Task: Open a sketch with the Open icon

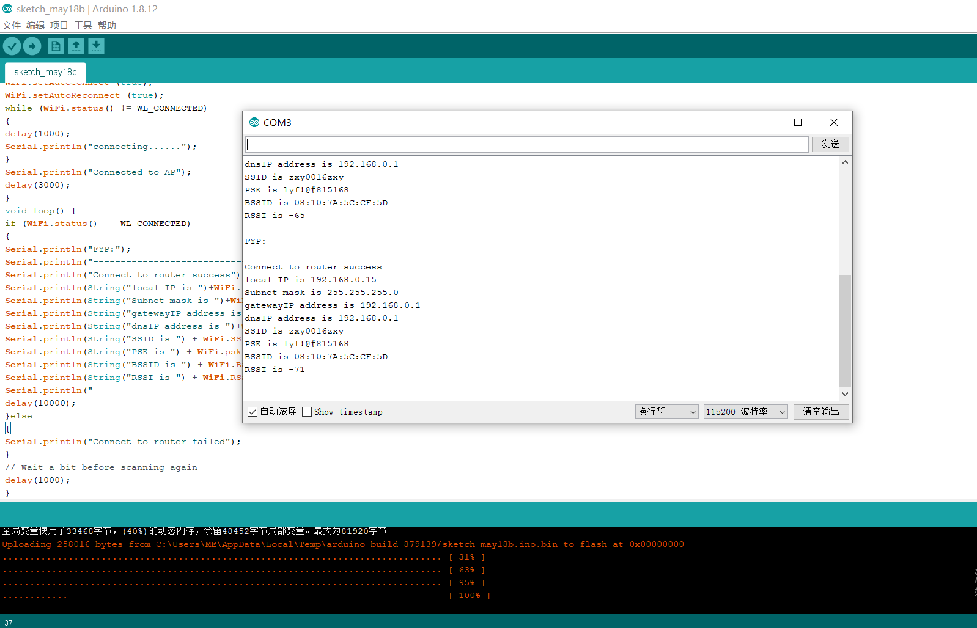Action: (76, 46)
